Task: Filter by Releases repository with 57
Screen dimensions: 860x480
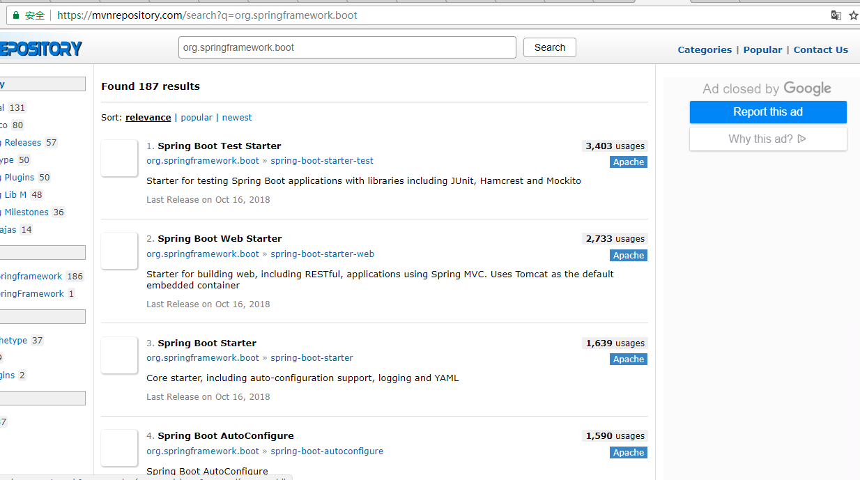Action: 29,143
